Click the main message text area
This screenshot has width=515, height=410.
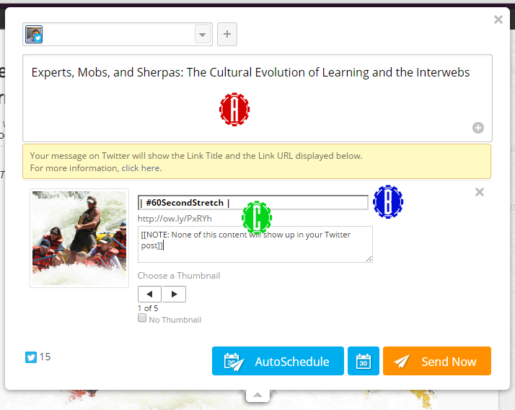click(x=257, y=98)
